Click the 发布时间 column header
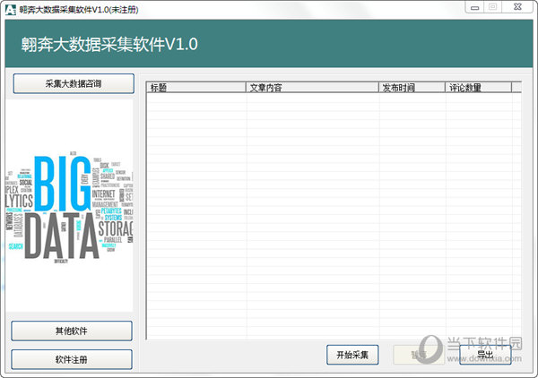The width and height of the screenshot is (538, 378). (412, 88)
